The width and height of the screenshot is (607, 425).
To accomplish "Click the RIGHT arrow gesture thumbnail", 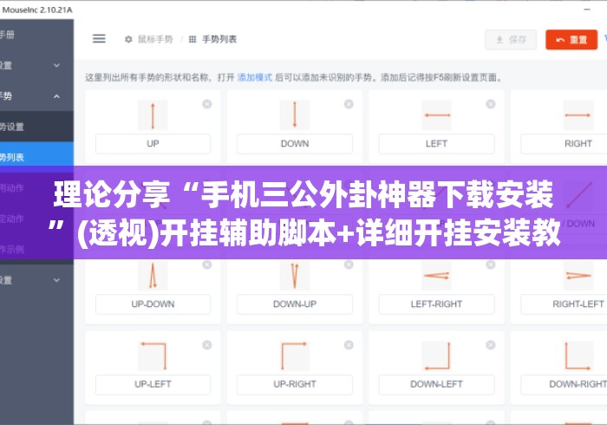I will coord(578,115).
